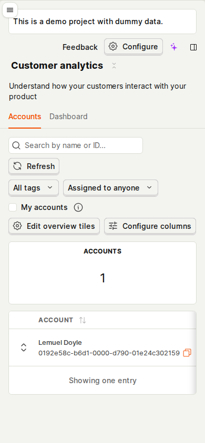
Task: Copy Lemuel Doyle's account ID
Action: pyautogui.click(x=187, y=353)
